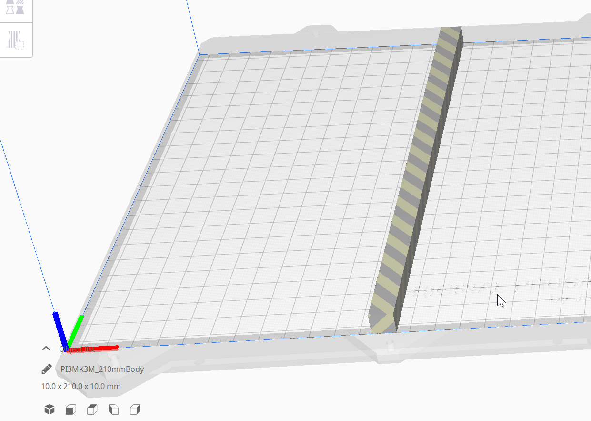Rename the object using the pencil icon
This screenshot has width=591, height=421.
pos(46,368)
